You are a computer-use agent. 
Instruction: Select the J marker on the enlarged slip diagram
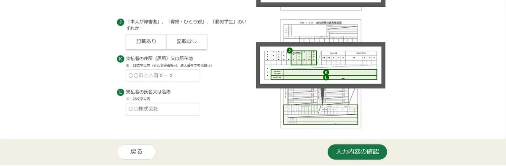click(x=289, y=50)
